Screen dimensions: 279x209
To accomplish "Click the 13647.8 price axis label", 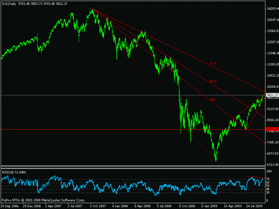I will 273,20.
